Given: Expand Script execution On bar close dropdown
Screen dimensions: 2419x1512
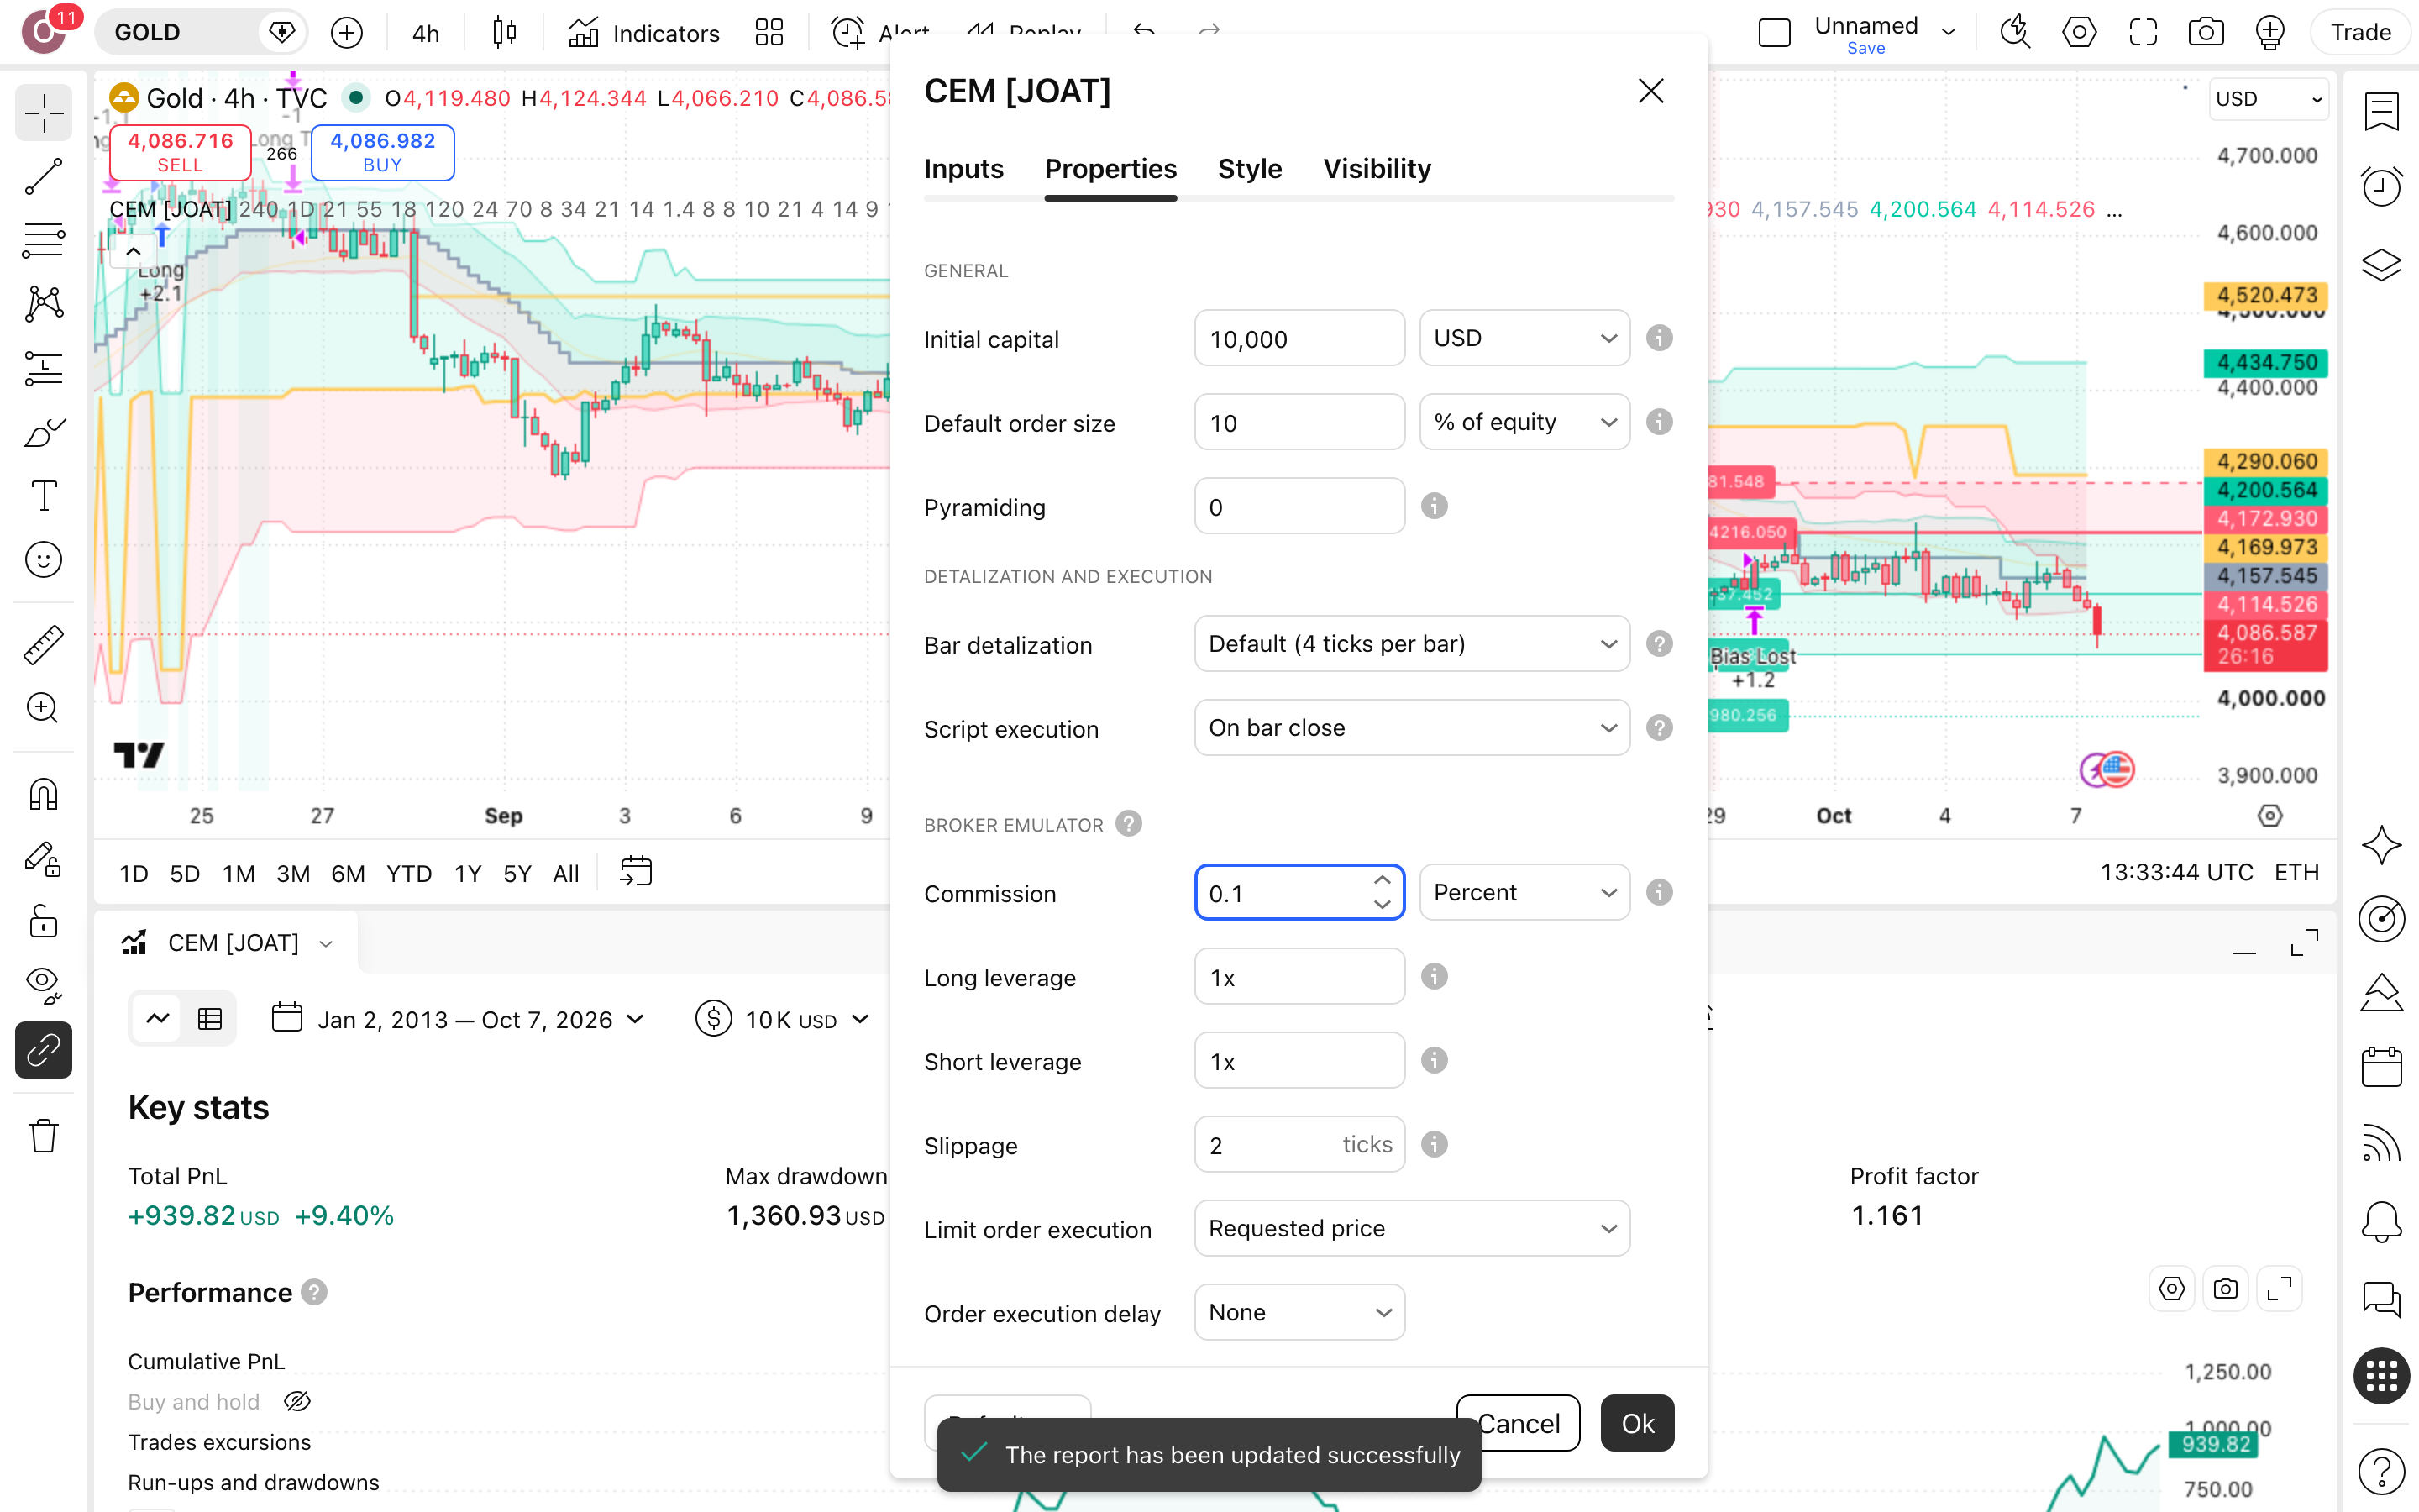Looking at the screenshot, I should pos(1411,728).
